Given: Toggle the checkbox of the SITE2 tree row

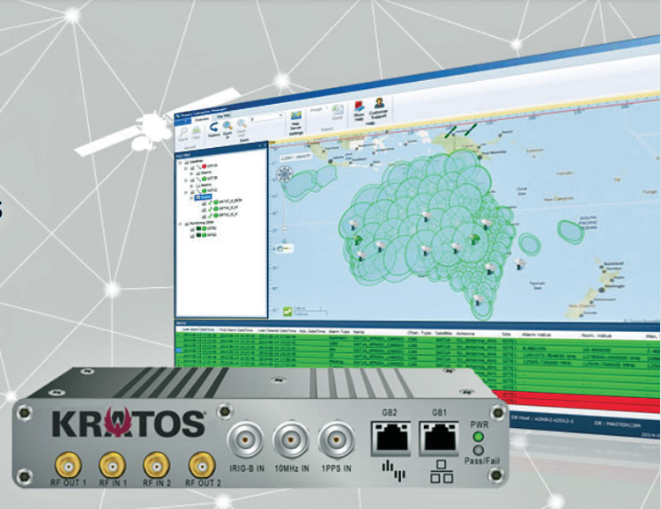Looking at the screenshot, I should pyautogui.click(x=192, y=235).
